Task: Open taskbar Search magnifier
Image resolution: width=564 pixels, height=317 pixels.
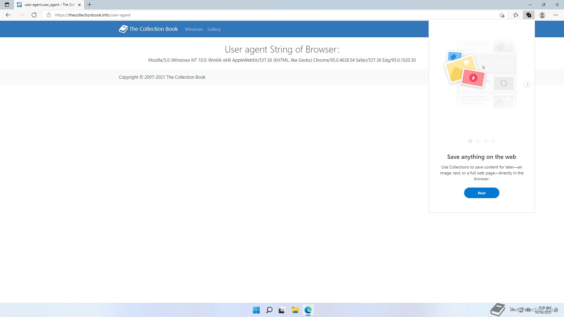Action: point(269,310)
